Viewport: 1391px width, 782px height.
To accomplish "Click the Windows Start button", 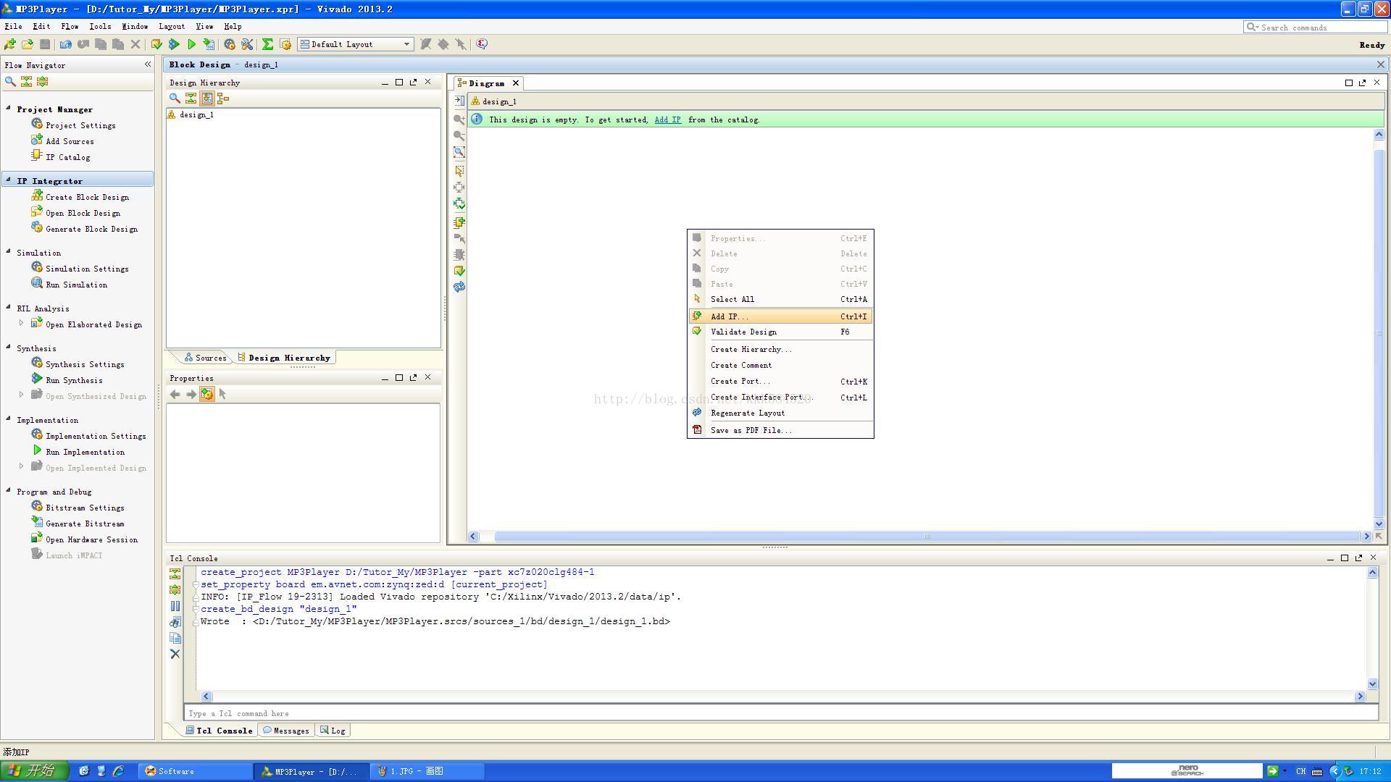I will tap(34, 771).
